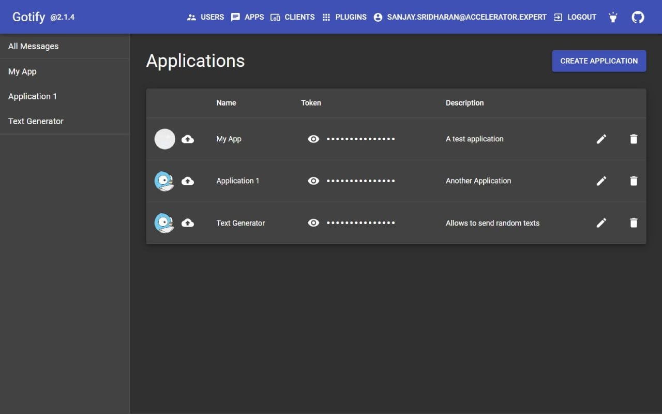Switch to the CLIENTS section
Viewport: 662px width, 414px height.
pos(293,17)
